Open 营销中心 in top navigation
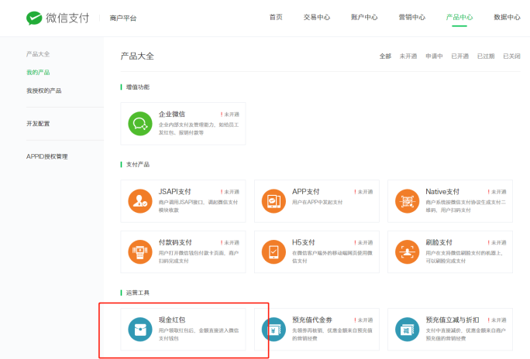The height and width of the screenshot is (359, 530). tap(411, 17)
